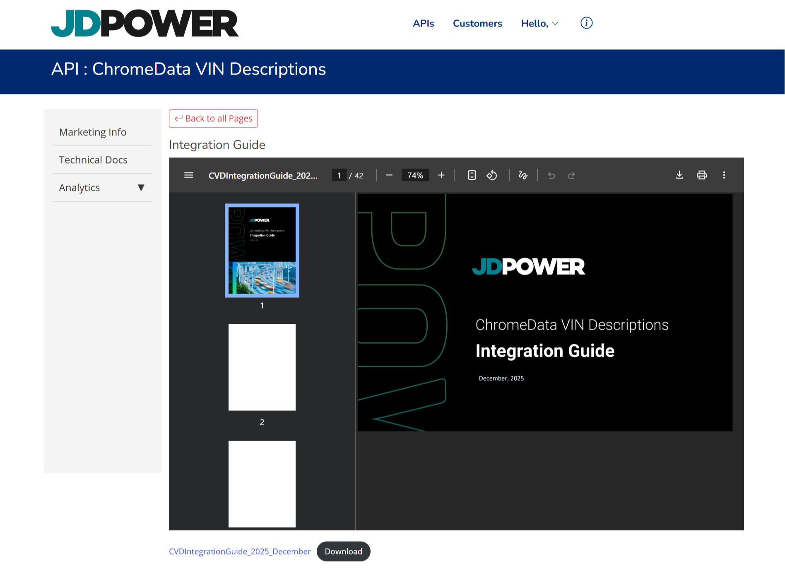The height and width of the screenshot is (569, 785).
Task: Click the fit to page icon
Action: 472,175
